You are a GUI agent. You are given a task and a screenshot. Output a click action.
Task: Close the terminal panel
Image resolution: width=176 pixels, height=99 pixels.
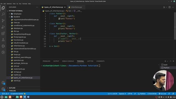pos(174,61)
